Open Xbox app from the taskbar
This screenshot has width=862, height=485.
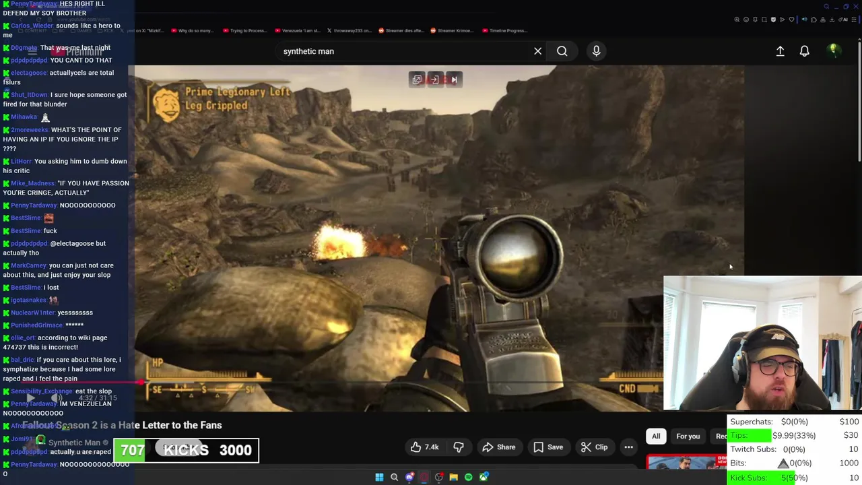(484, 478)
